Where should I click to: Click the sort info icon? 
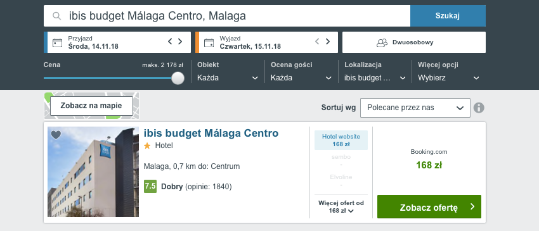(479, 108)
